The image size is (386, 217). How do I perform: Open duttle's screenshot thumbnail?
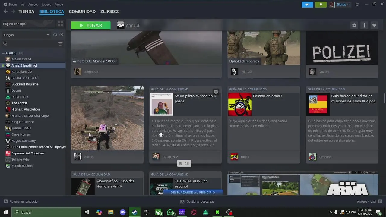[x=107, y=118]
